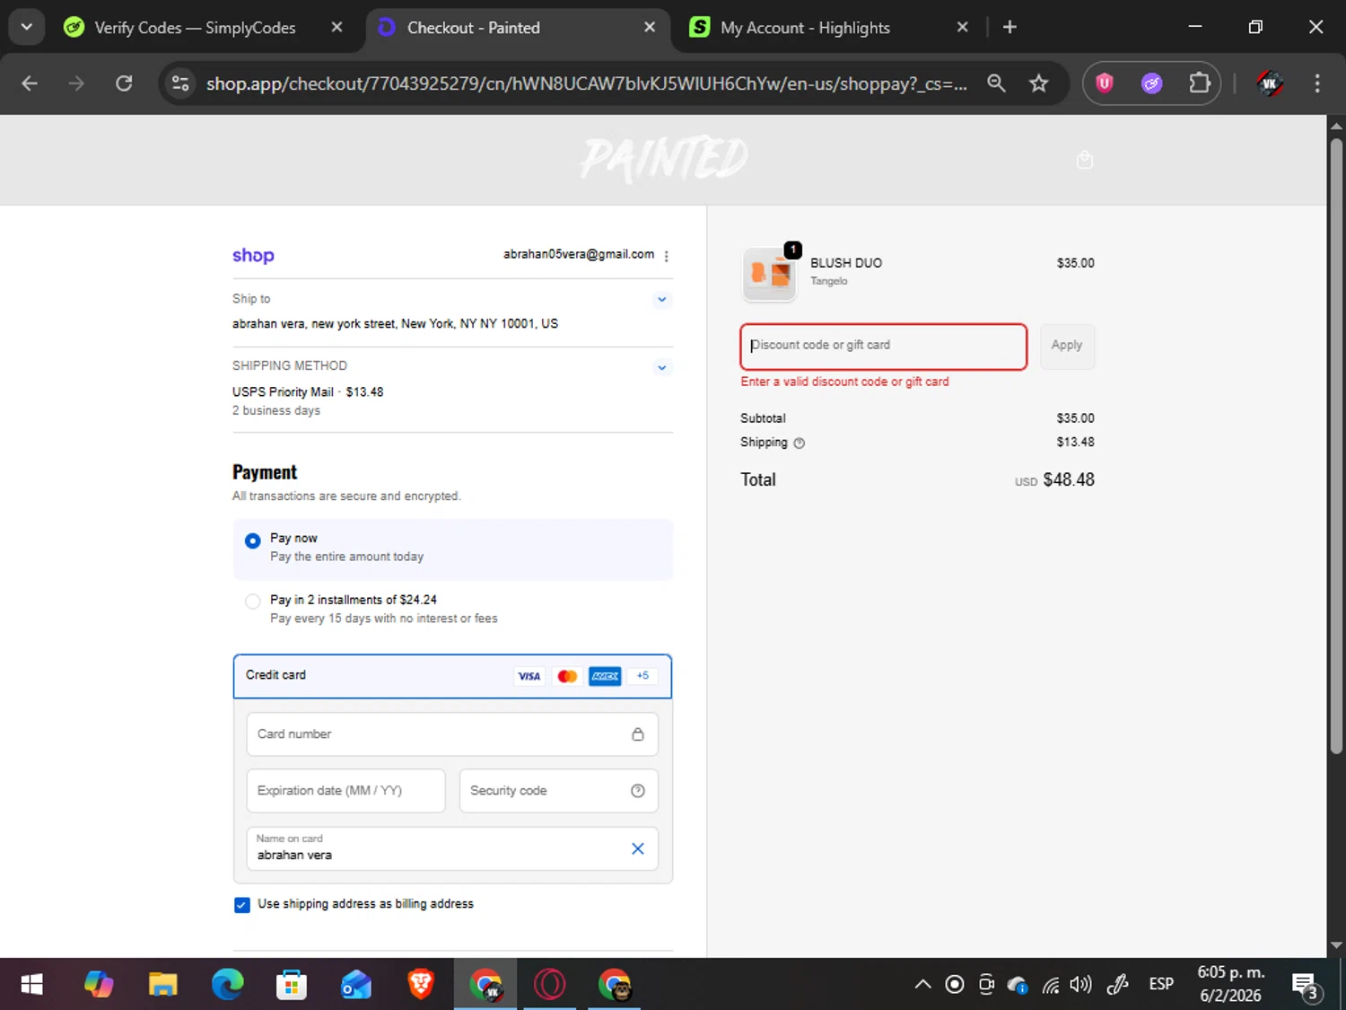Screen dimensions: 1346x1010
Task: Click the Card number field
Action: [x=452, y=734]
